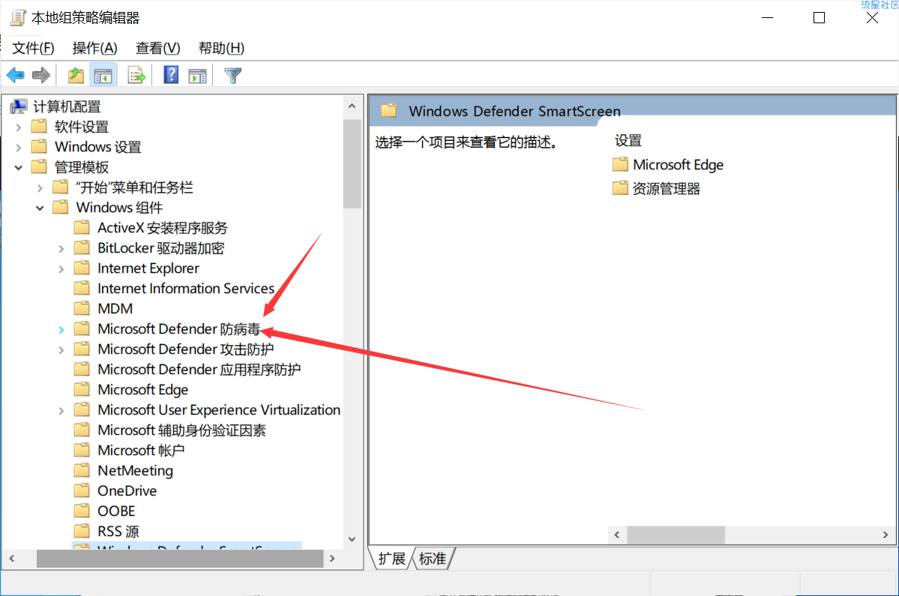This screenshot has width=899, height=596.
Task: Click the show/hide action pane icon
Action: point(197,75)
